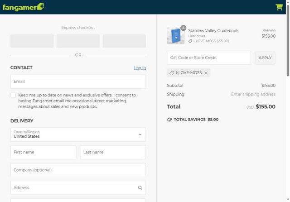
Task: Remove the I-LOVE-MOSS discount code
Action: (206, 73)
